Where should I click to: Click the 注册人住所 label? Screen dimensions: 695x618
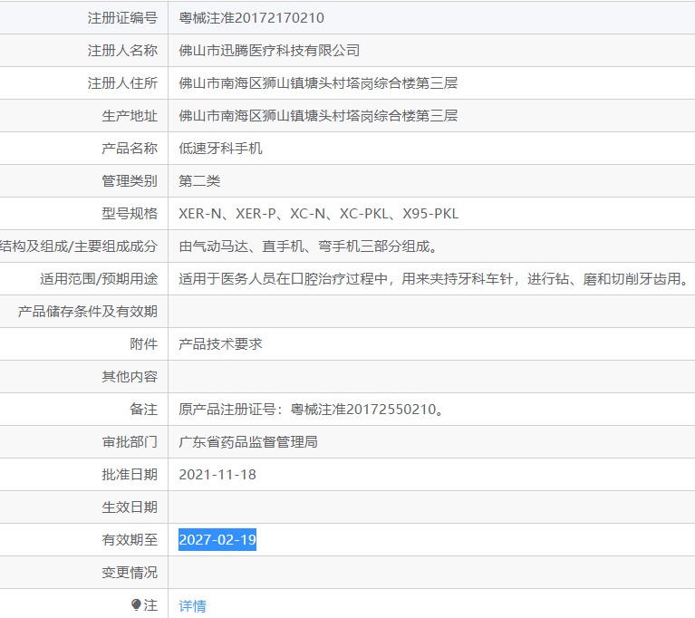(122, 82)
